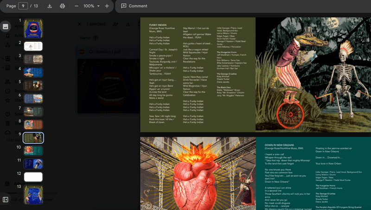Select page 8 thumbnail

(x=33, y=124)
